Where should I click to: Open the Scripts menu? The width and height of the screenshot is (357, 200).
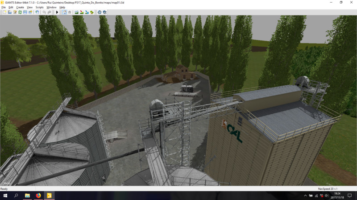click(40, 8)
